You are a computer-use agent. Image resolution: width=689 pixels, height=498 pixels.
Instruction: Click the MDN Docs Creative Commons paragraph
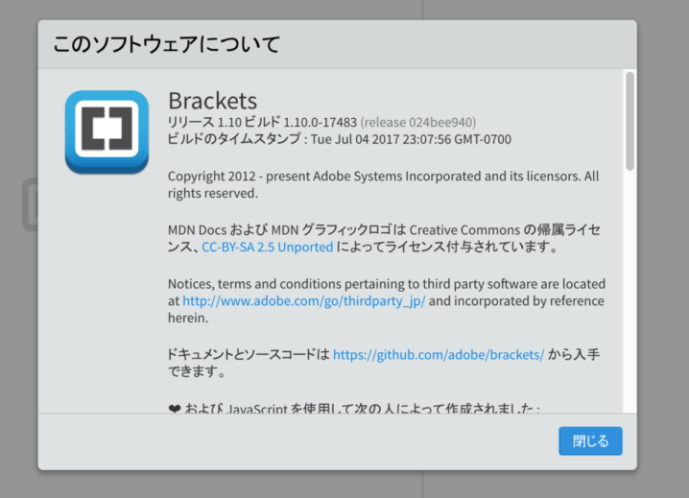(x=385, y=238)
